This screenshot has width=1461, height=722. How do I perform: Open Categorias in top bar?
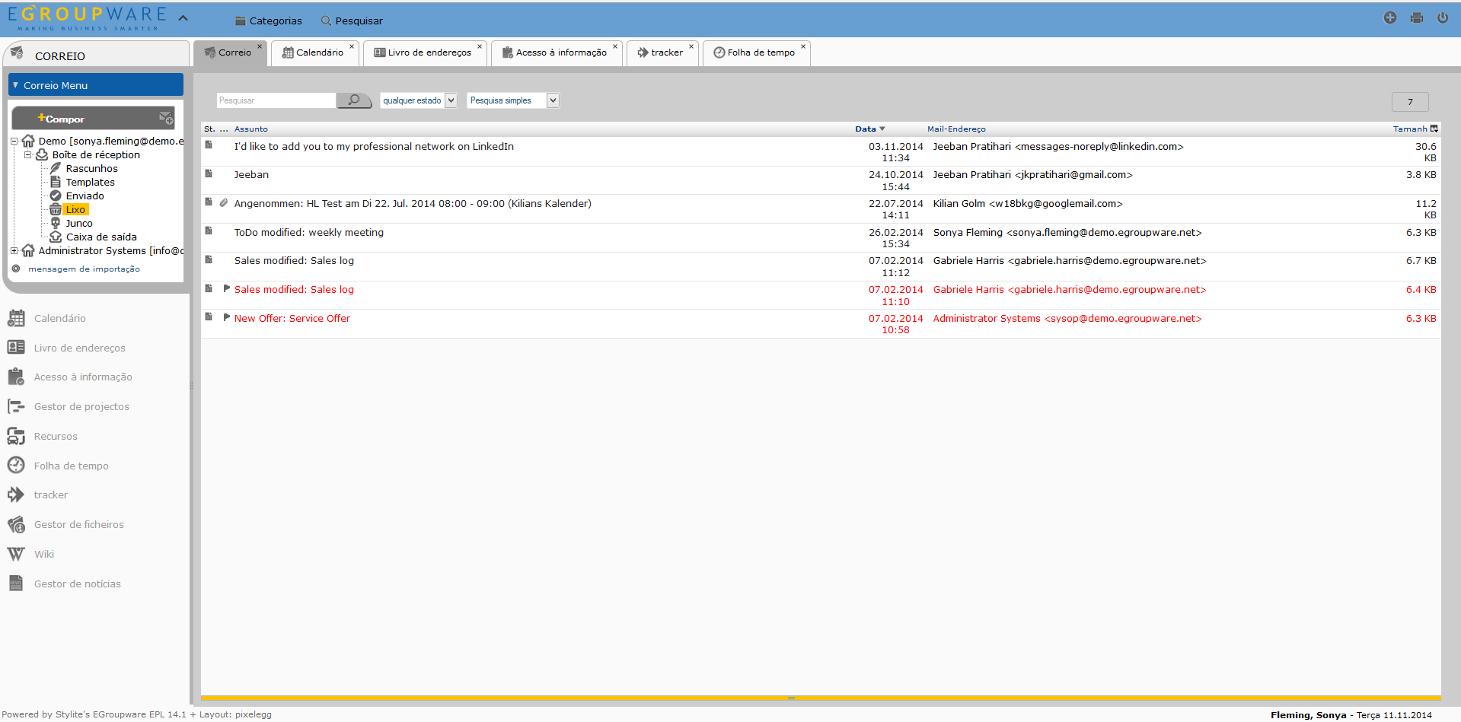269,21
